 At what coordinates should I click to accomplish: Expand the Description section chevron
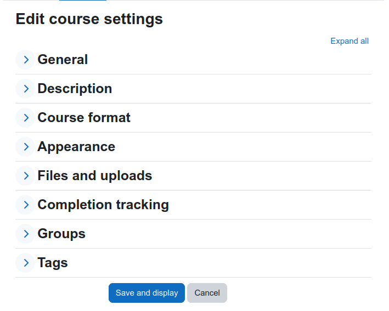point(25,89)
